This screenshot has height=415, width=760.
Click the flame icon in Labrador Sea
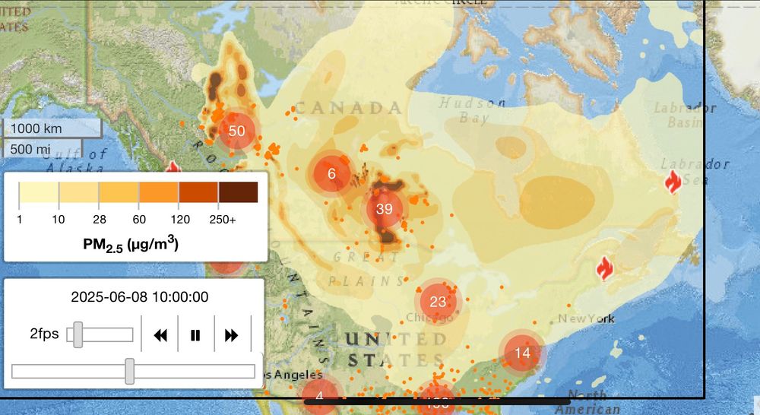pos(673,182)
